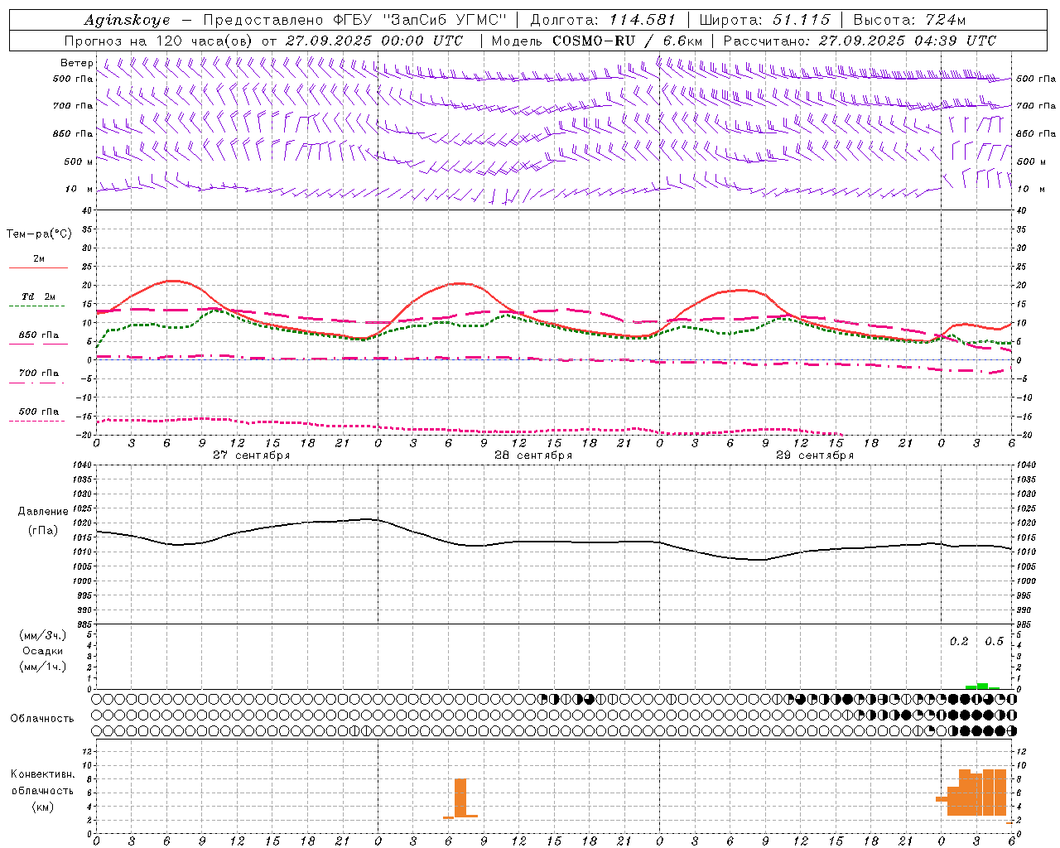
Task: Click the "Осадки" precipitation label
Action: (43, 651)
